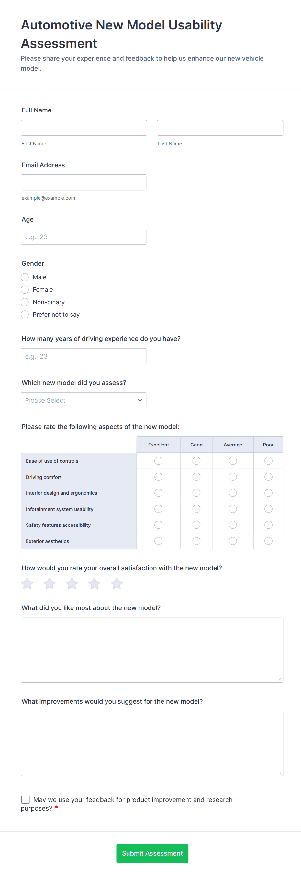Click the First Name field

pos(84,128)
